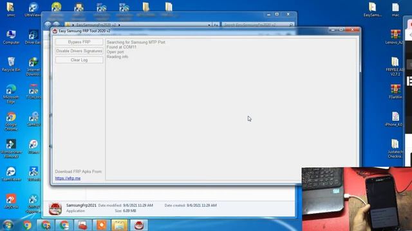
Task: Switch to Samsung FRP Tool taskbar button
Action: pyautogui.click(x=139, y=225)
